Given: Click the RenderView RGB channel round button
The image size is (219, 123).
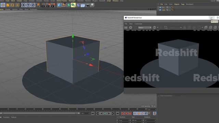Looking at the screenshot, I should point(154,27).
